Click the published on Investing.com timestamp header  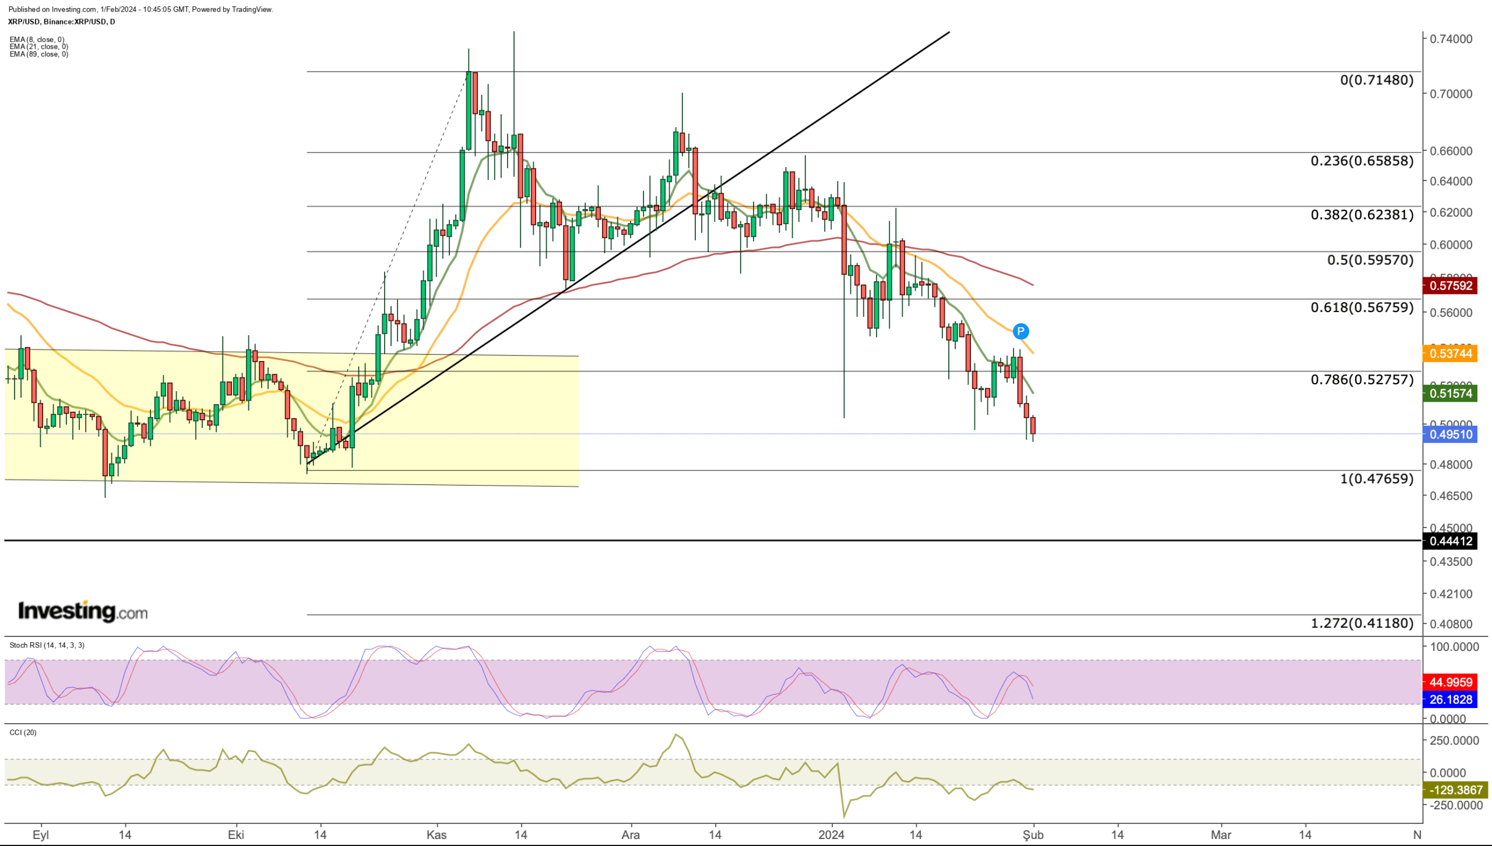pyautogui.click(x=140, y=9)
